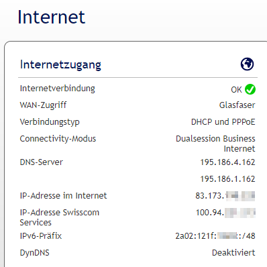Click the globe icon in Internetzugang header
Image resolution: width=267 pixels, height=267 pixels.
point(247,64)
